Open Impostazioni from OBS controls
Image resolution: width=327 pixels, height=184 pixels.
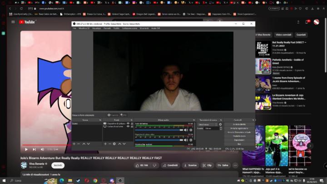coord(239,140)
